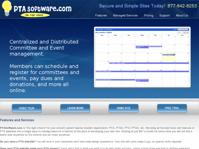Click the Learn More button

coord(75,108)
